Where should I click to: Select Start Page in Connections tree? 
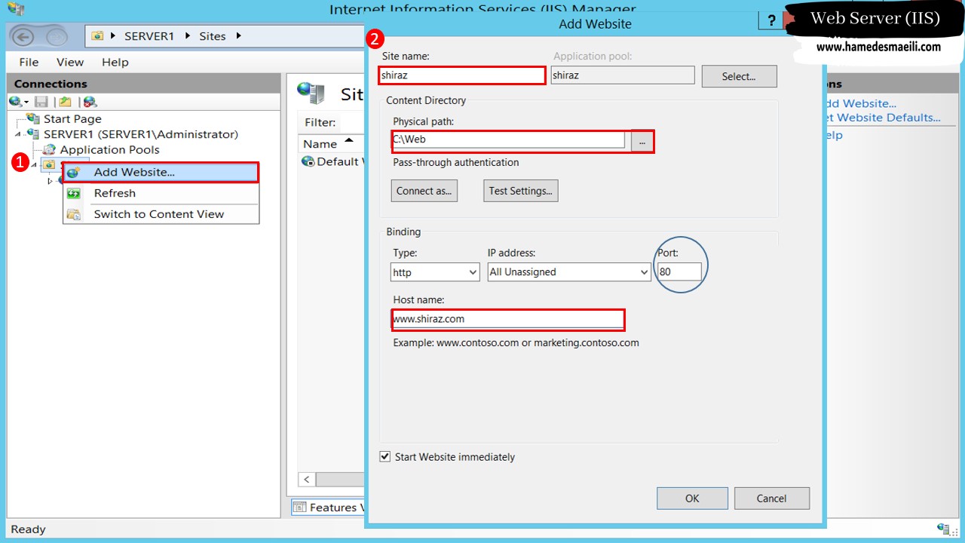[72, 118]
